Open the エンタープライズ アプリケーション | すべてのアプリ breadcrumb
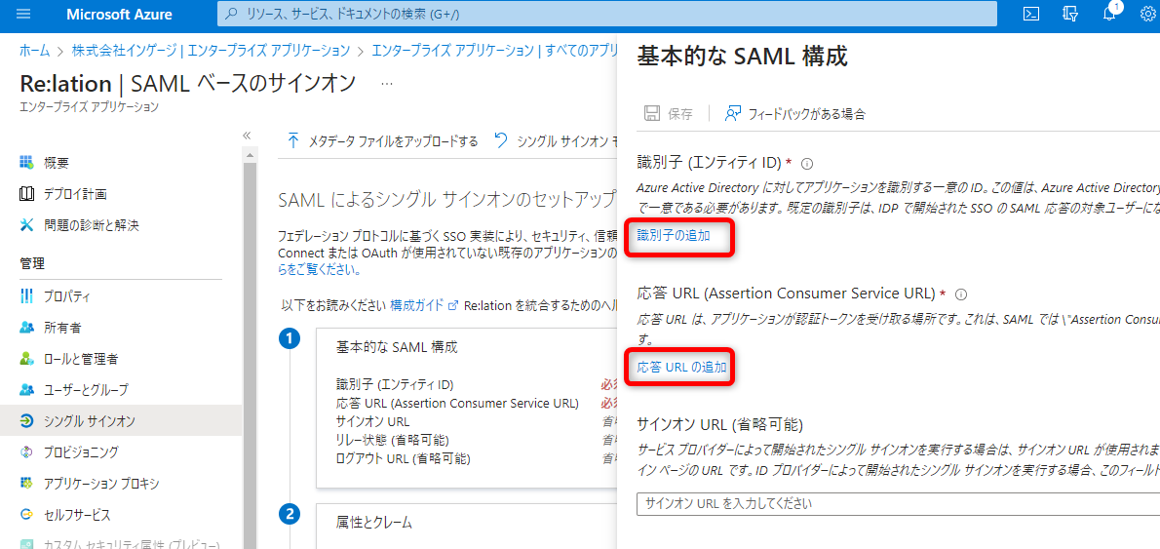Viewport: 1160px width, 549px height. pos(495,51)
